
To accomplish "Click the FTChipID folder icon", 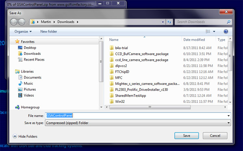I will coord(111,71).
